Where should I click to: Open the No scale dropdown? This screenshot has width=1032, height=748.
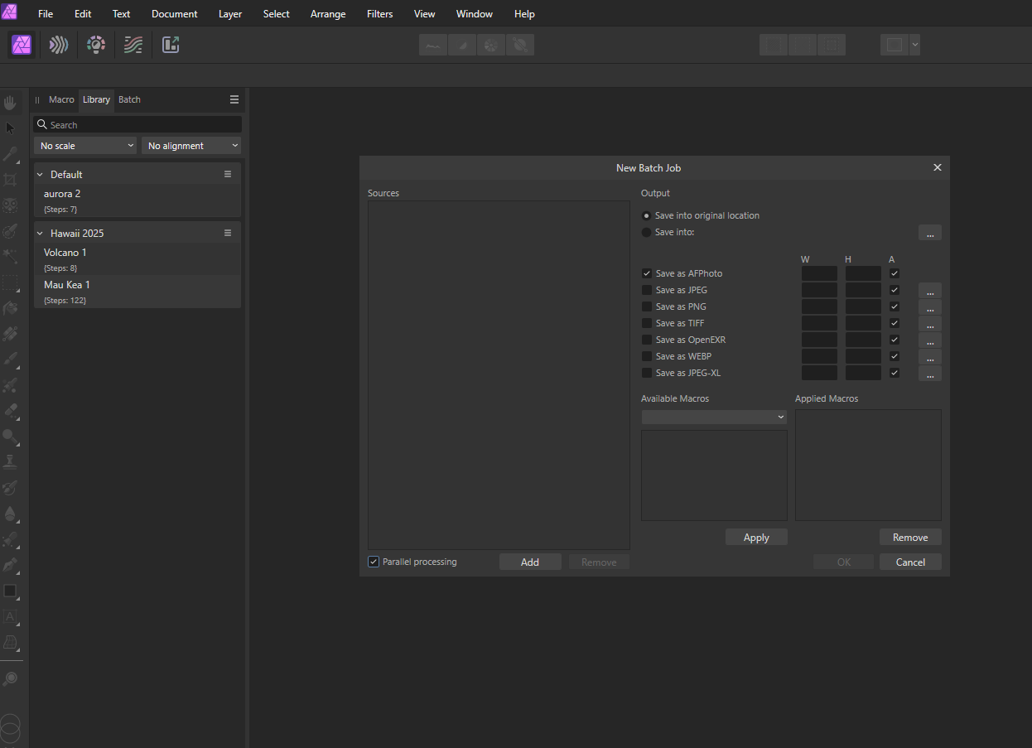coord(85,146)
